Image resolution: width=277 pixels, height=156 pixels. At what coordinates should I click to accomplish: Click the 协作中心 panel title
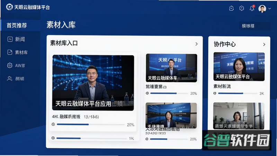(x=225, y=44)
